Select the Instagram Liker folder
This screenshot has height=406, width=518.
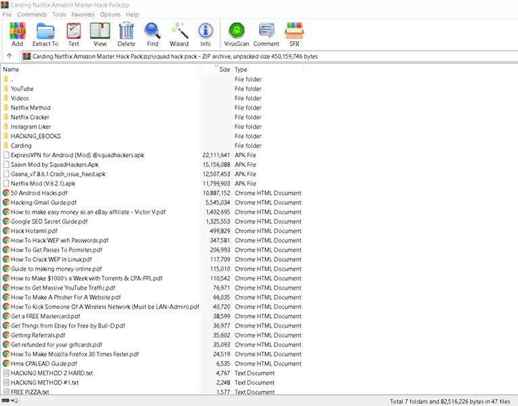coord(30,127)
